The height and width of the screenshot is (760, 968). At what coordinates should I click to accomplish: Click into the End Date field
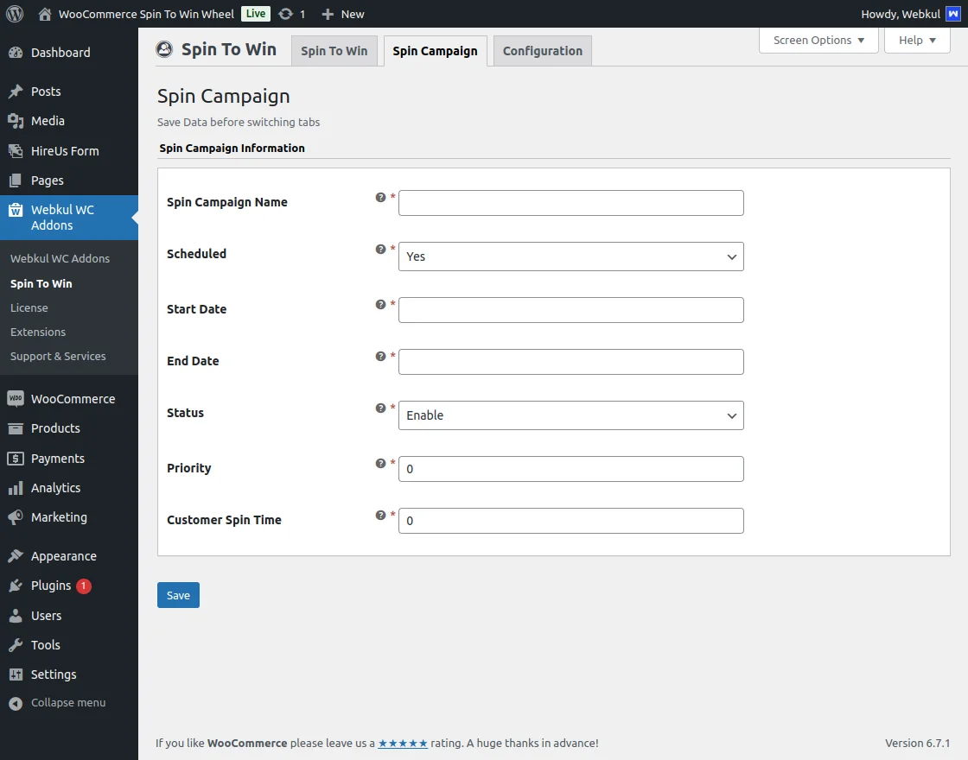570,362
